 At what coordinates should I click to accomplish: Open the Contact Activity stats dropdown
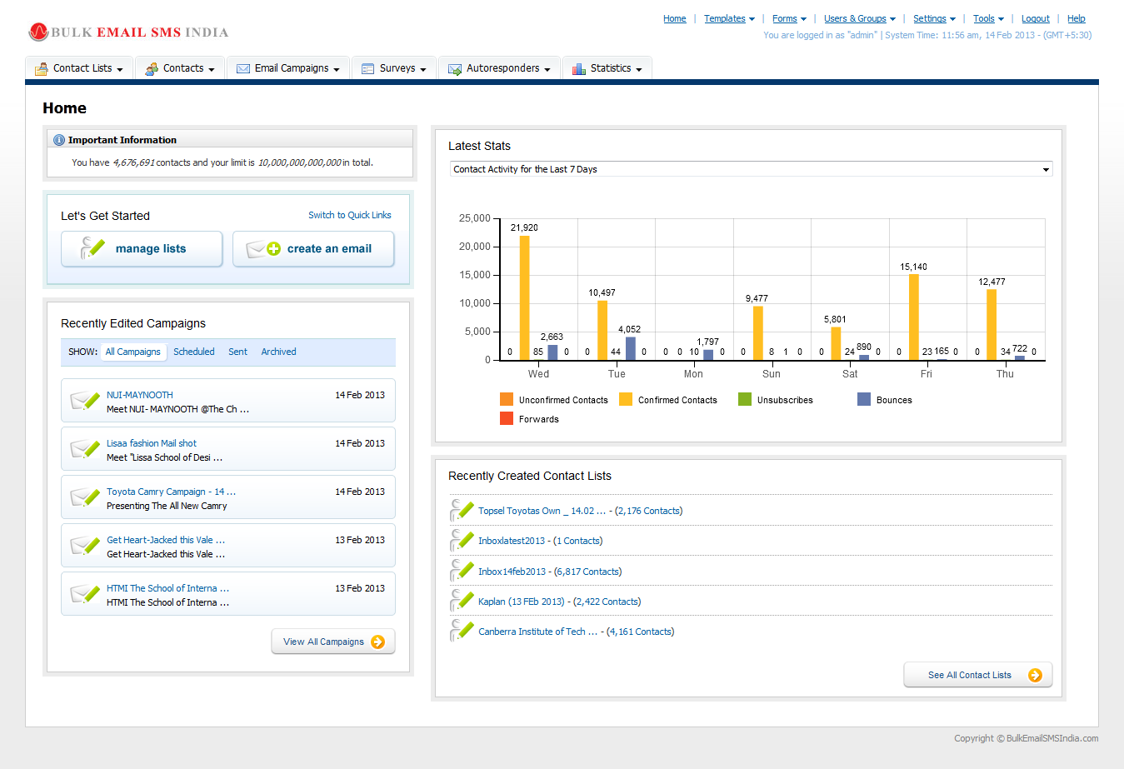751,169
